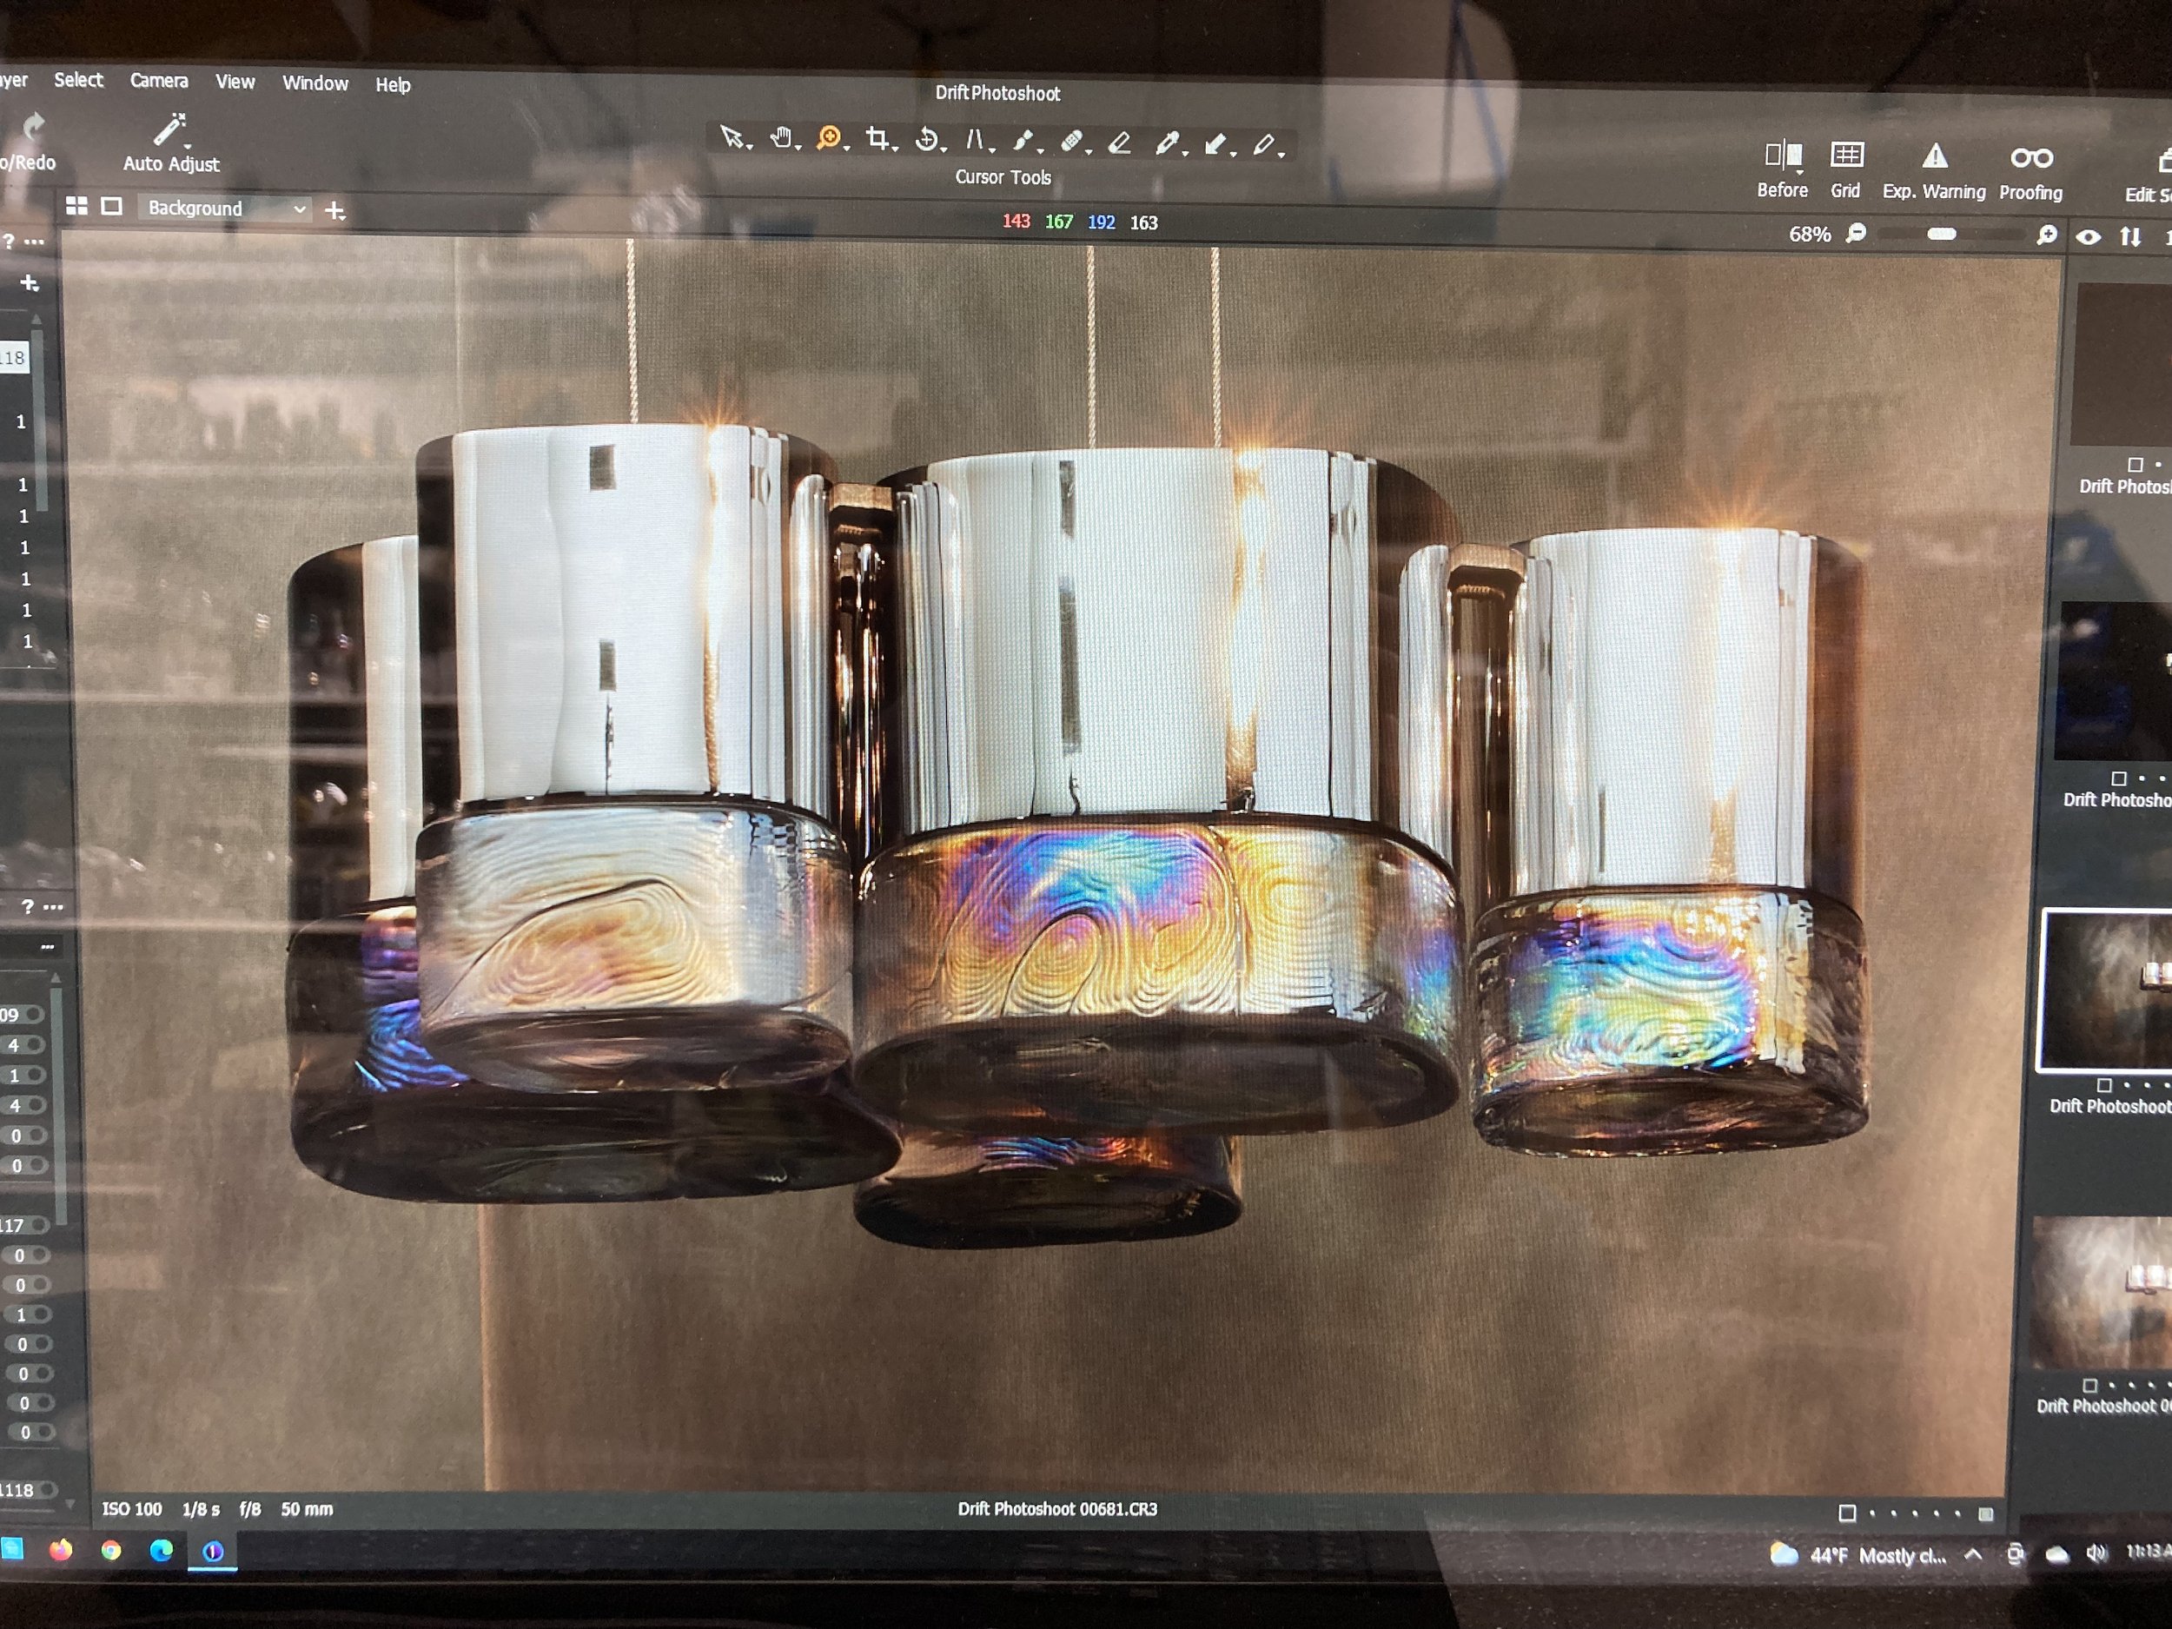This screenshot has height=1629, width=2172.
Task: Open the lower left panel three-dots menu
Action: 54,906
